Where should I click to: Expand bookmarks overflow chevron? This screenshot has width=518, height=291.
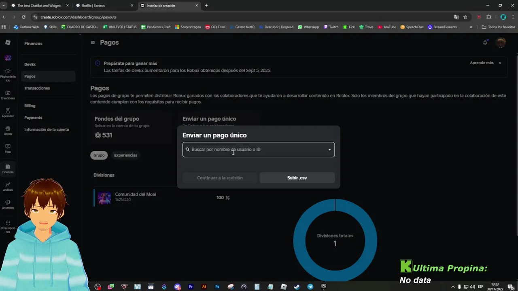(471, 27)
